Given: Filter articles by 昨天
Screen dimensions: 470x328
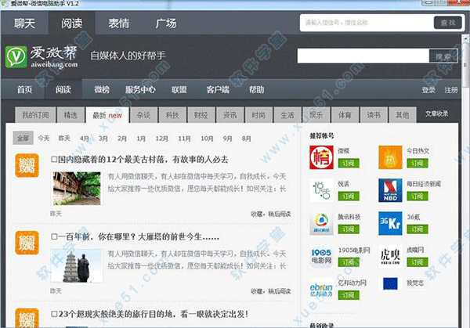Looking at the screenshot, I should pyautogui.click(x=64, y=138).
